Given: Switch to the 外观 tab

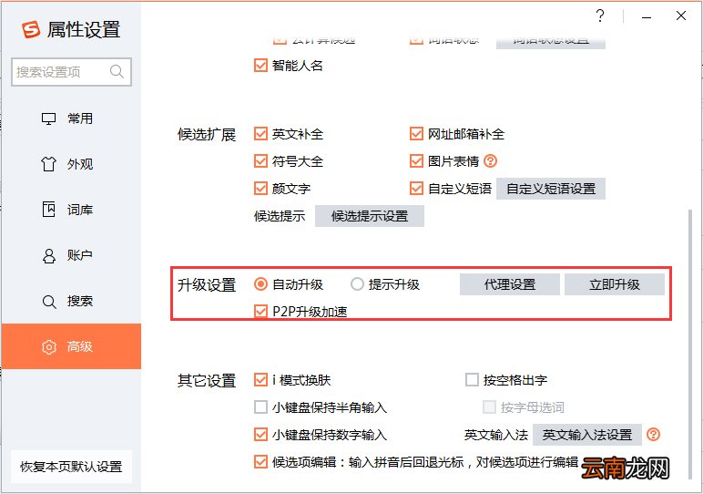Looking at the screenshot, I should coord(71,164).
